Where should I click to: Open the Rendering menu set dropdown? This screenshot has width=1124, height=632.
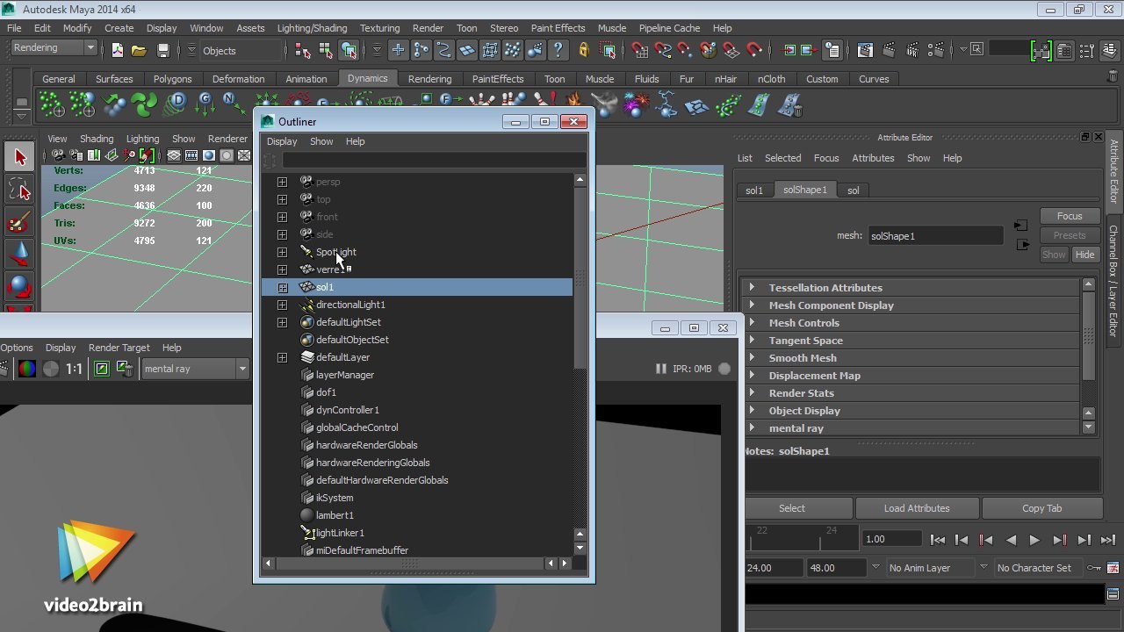coord(54,48)
